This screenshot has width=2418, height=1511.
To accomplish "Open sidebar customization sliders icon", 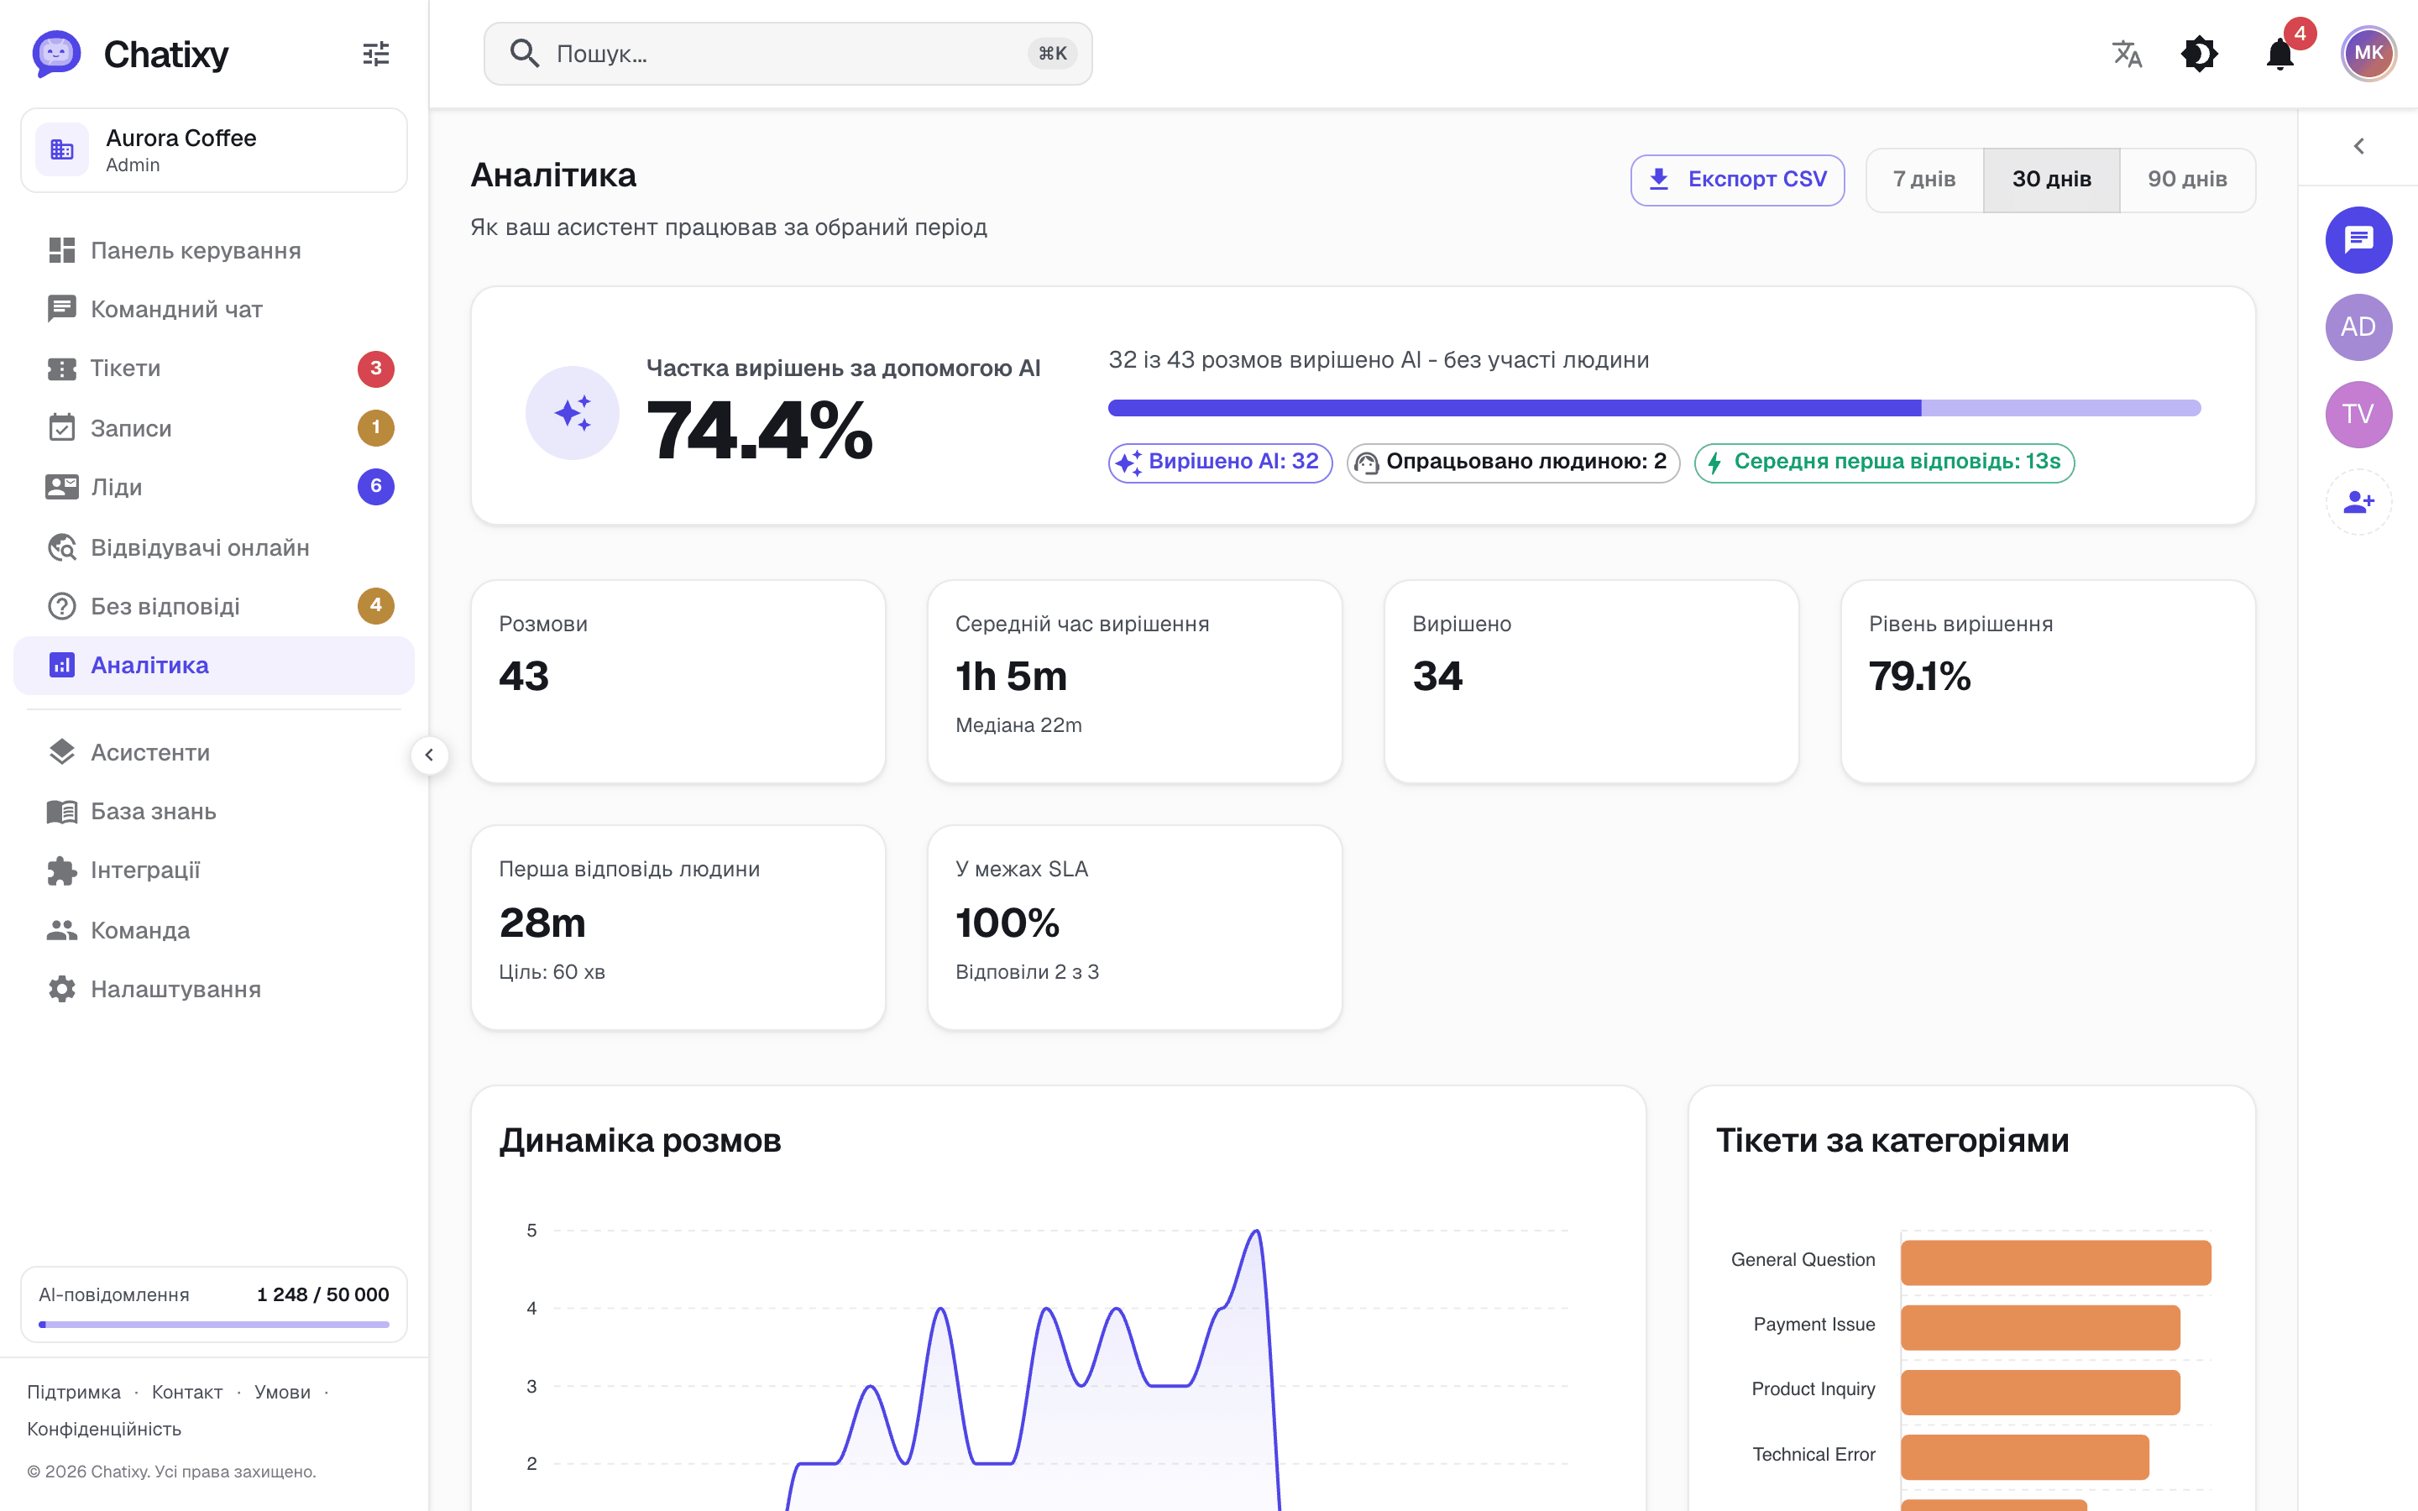I will (x=375, y=54).
